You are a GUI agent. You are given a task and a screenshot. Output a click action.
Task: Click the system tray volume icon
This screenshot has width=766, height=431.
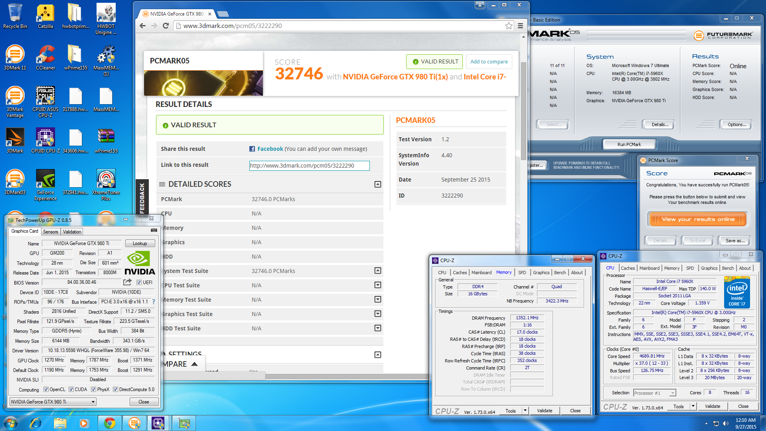tap(725, 423)
